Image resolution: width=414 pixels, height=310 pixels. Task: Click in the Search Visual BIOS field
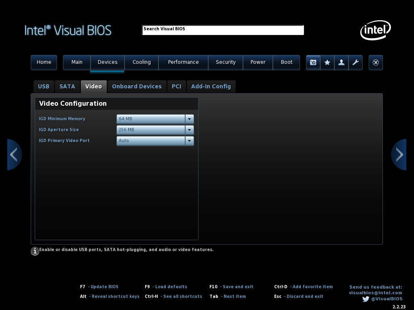(x=223, y=30)
